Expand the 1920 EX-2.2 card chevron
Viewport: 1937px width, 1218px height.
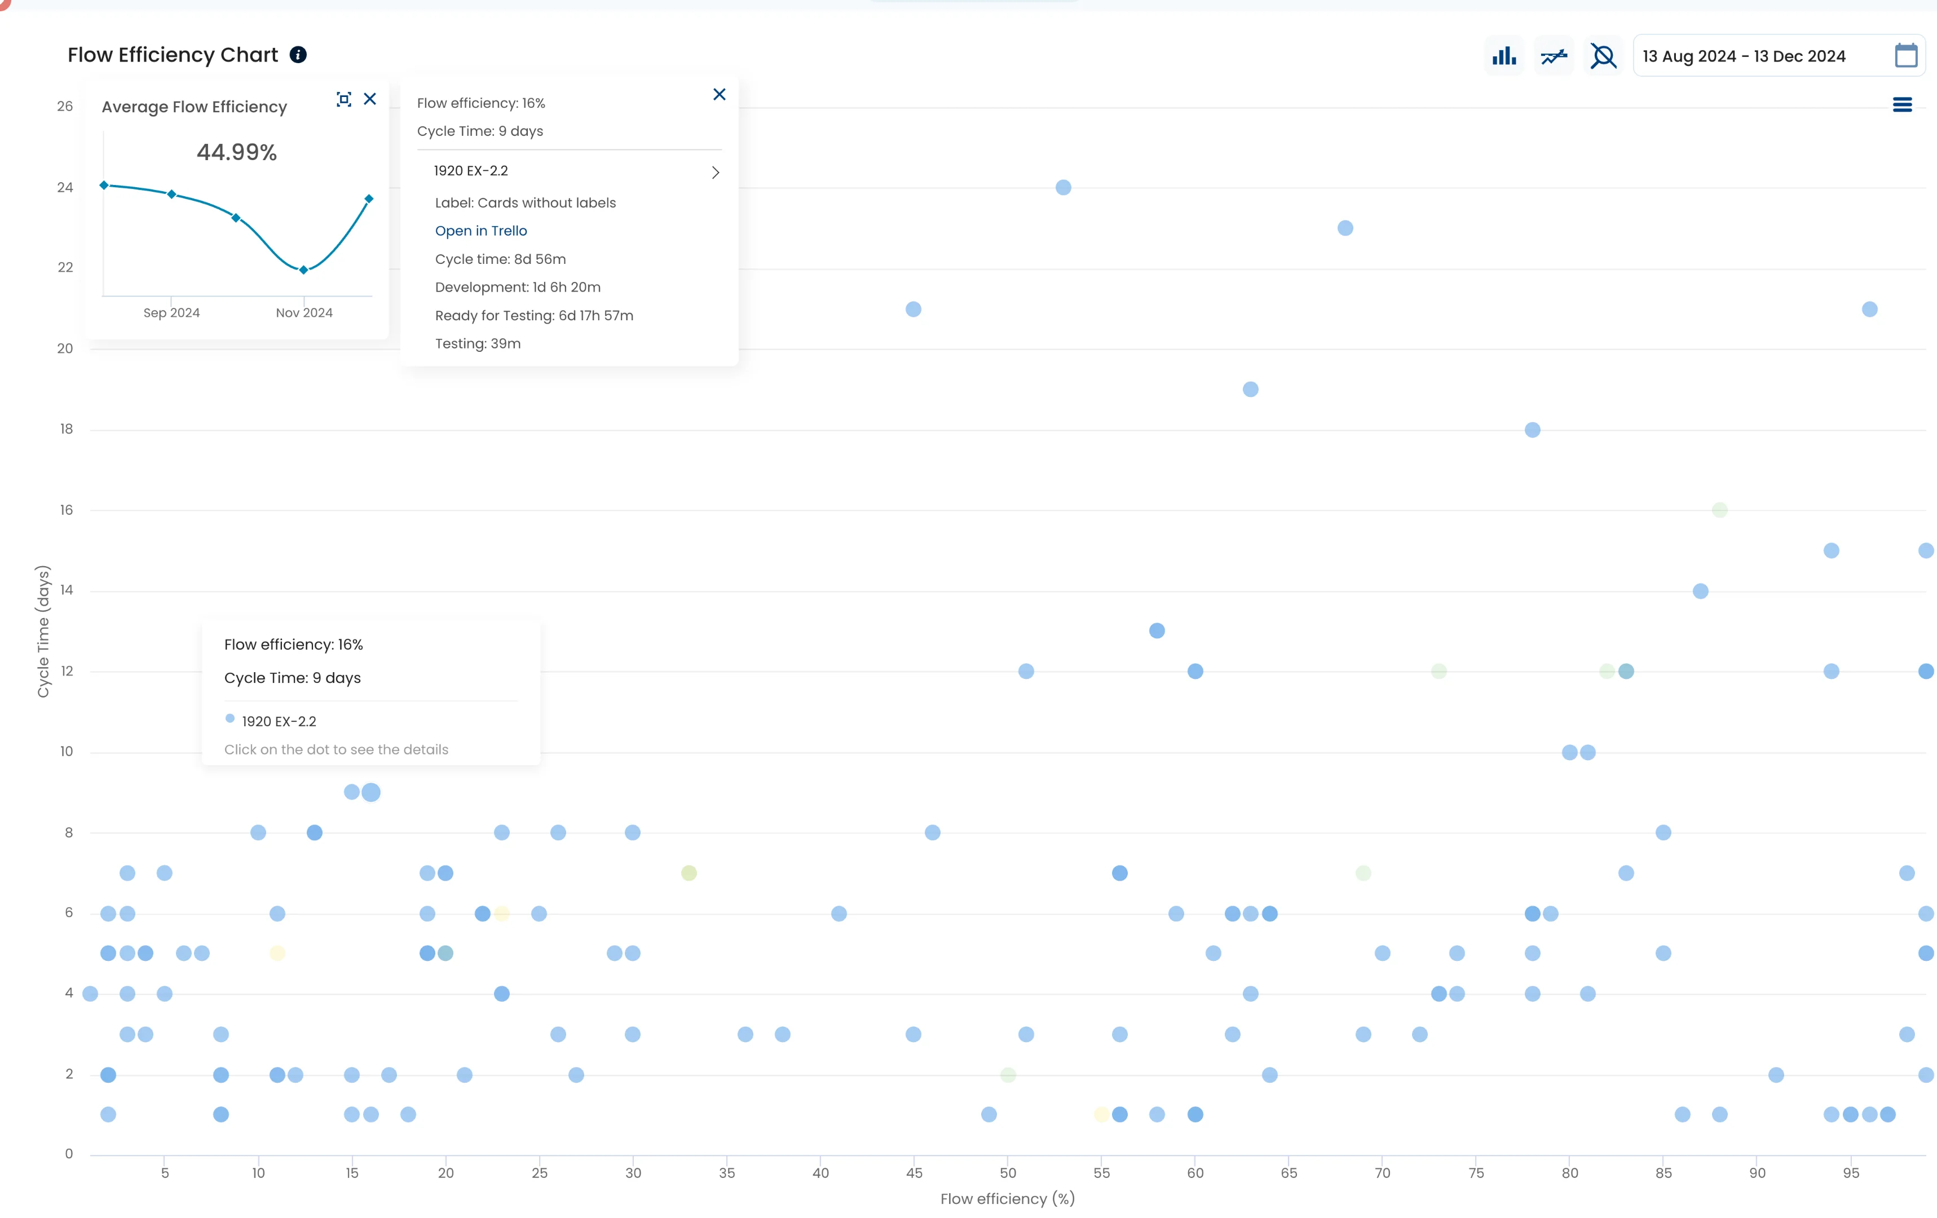pyautogui.click(x=715, y=172)
